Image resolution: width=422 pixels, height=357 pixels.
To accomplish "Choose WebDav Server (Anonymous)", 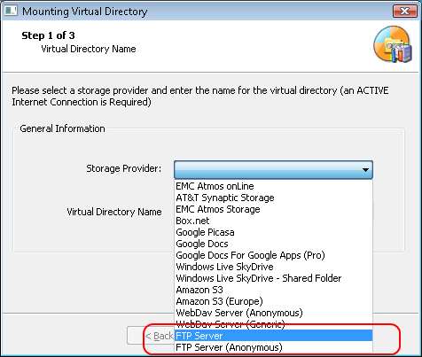I will pyautogui.click(x=273, y=313).
